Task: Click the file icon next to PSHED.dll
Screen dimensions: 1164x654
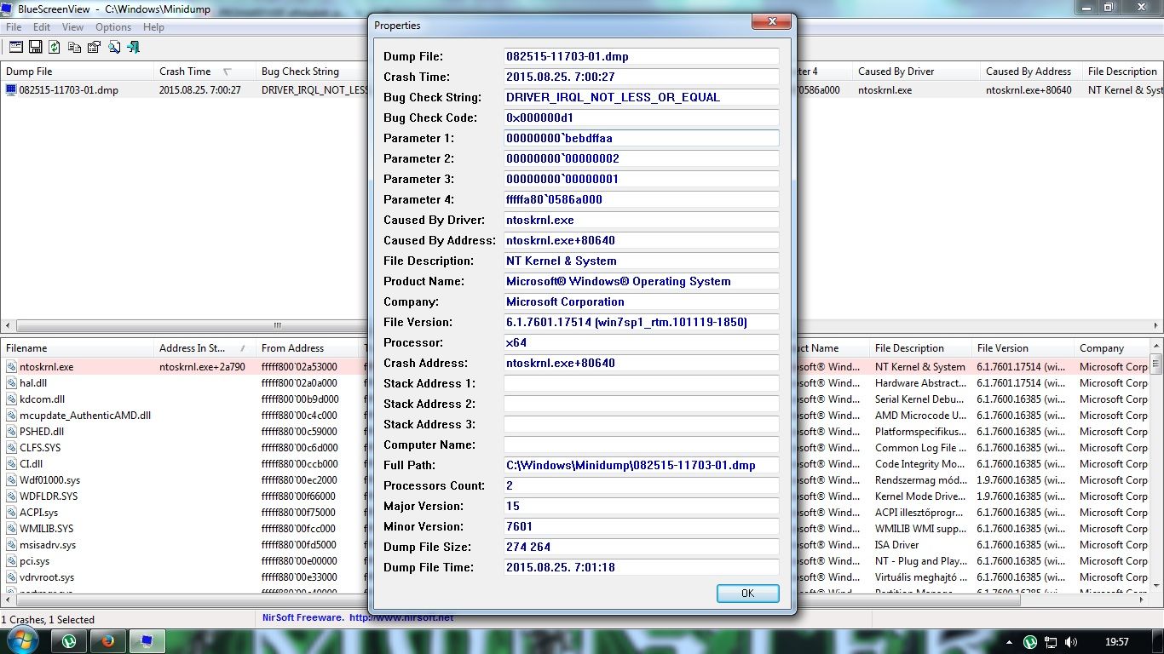Action: click(x=11, y=432)
